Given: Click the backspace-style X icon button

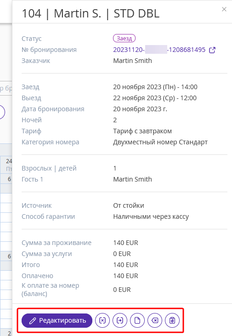Looking at the screenshot, I should point(155,320).
